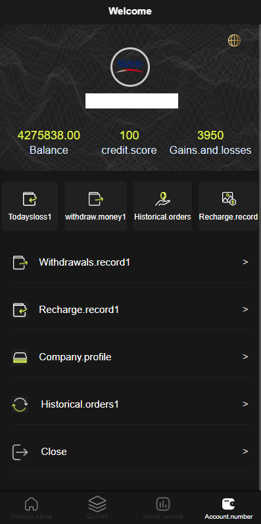Switch to the Product.name home tab

pos(32,508)
